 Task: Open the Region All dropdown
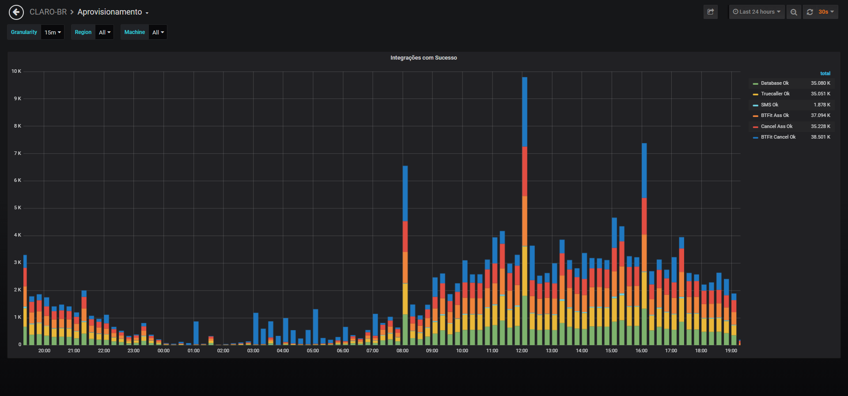(105, 32)
